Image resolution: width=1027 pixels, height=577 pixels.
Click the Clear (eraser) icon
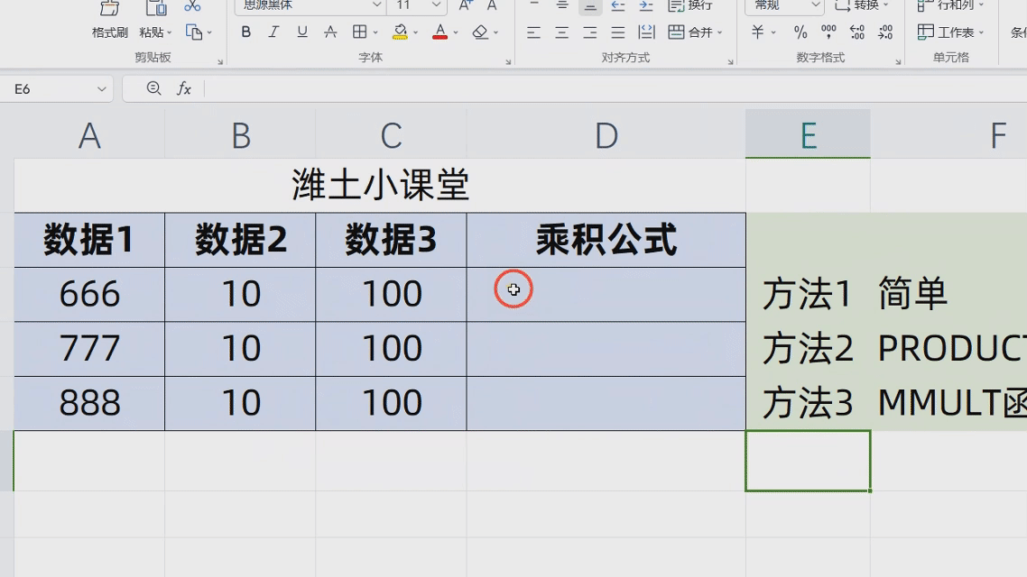tap(480, 32)
